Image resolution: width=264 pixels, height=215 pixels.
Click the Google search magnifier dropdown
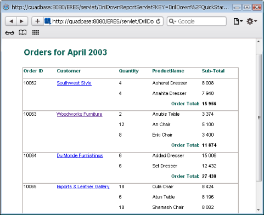pyautogui.click(x=172, y=21)
